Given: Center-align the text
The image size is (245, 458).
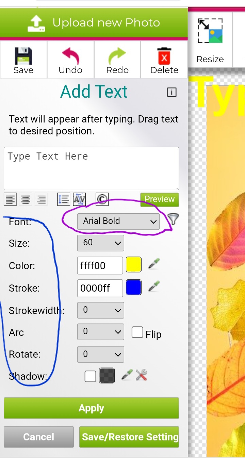Looking at the screenshot, I should pyautogui.click(x=26, y=199).
